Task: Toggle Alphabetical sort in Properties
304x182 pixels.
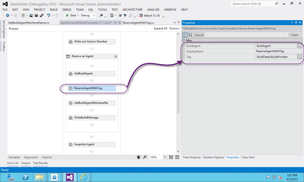Action: pos(190,35)
